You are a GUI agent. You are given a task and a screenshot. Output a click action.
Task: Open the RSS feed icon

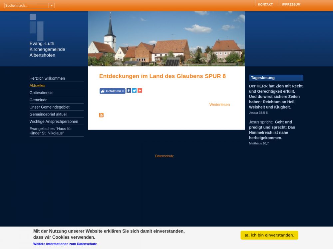coord(101,115)
